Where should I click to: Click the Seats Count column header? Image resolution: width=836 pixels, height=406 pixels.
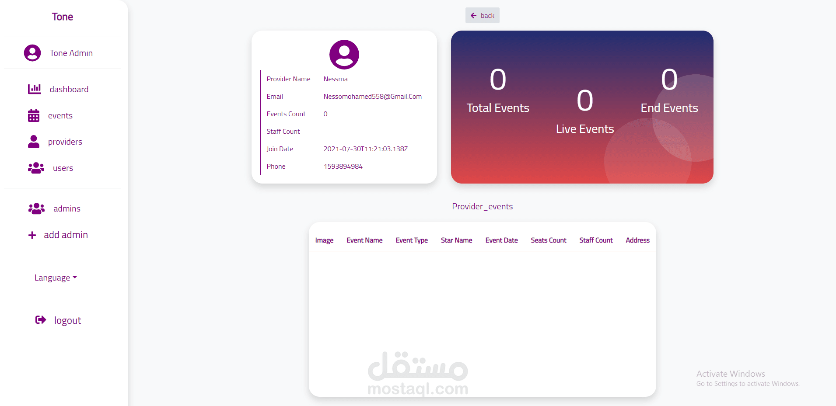(549, 240)
